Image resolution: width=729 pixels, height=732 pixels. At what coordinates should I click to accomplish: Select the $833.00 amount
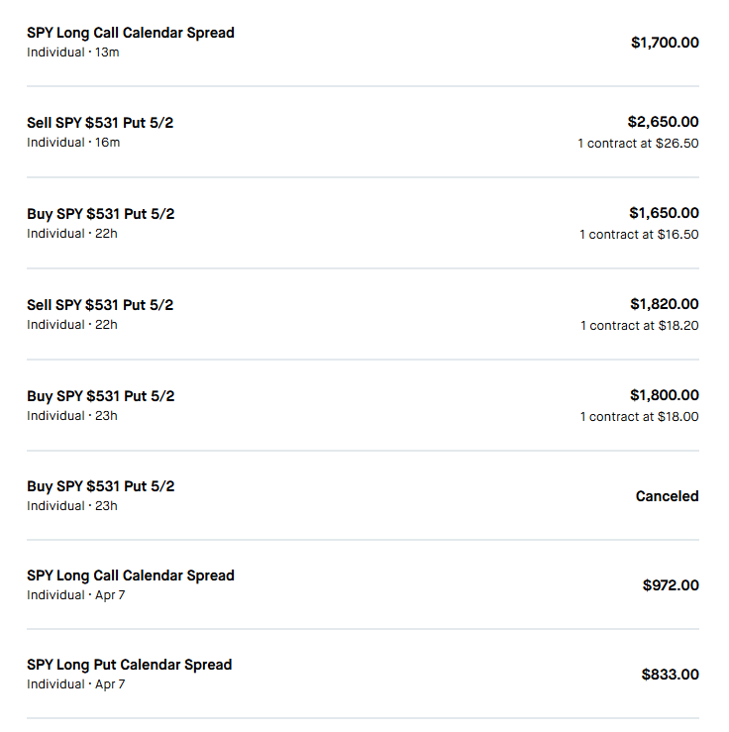click(670, 675)
